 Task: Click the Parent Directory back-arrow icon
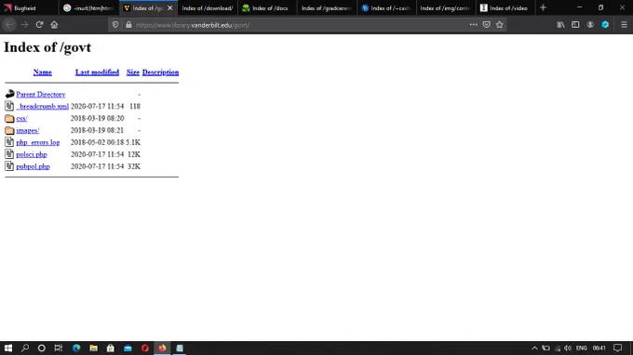tap(9, 94)
